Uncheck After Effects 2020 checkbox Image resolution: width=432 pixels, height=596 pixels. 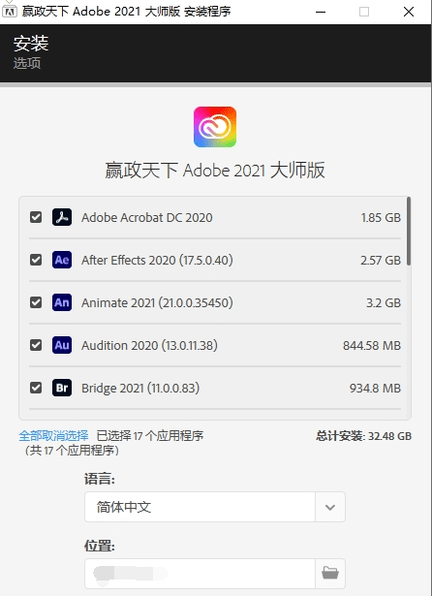36,260
